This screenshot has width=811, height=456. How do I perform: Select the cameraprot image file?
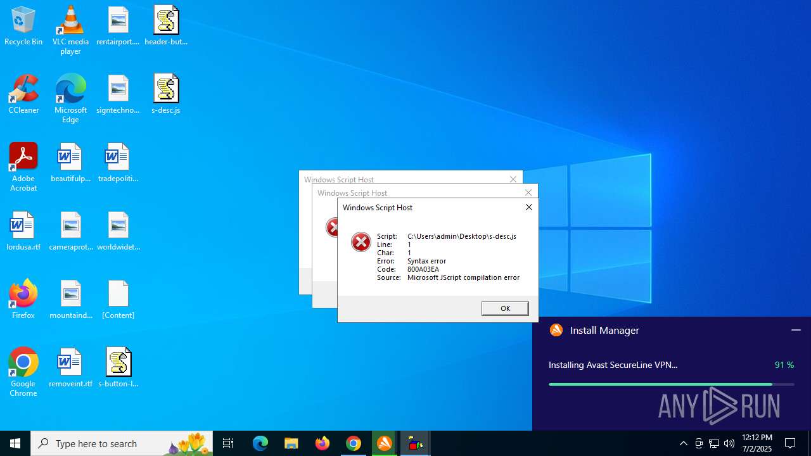(70, 231)
